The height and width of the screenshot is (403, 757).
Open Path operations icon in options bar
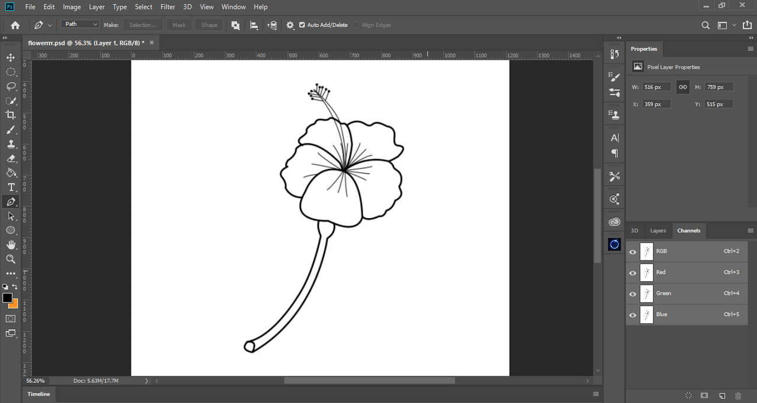tap(235, 25)
